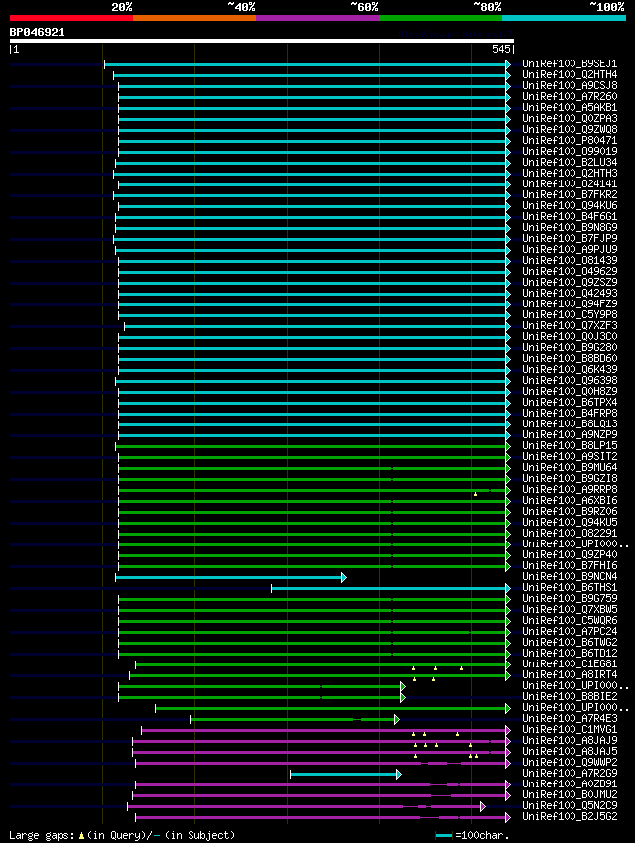
Task: Select the UniRef100_O82291 label
Action: [570, 533]
